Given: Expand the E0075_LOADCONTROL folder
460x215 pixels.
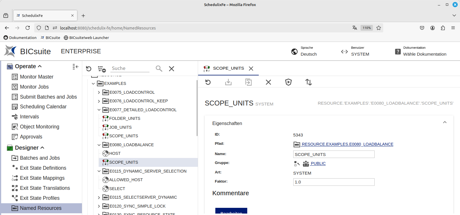Looking at the screenshot, I should pyautogui.click(x=99, y=92).
